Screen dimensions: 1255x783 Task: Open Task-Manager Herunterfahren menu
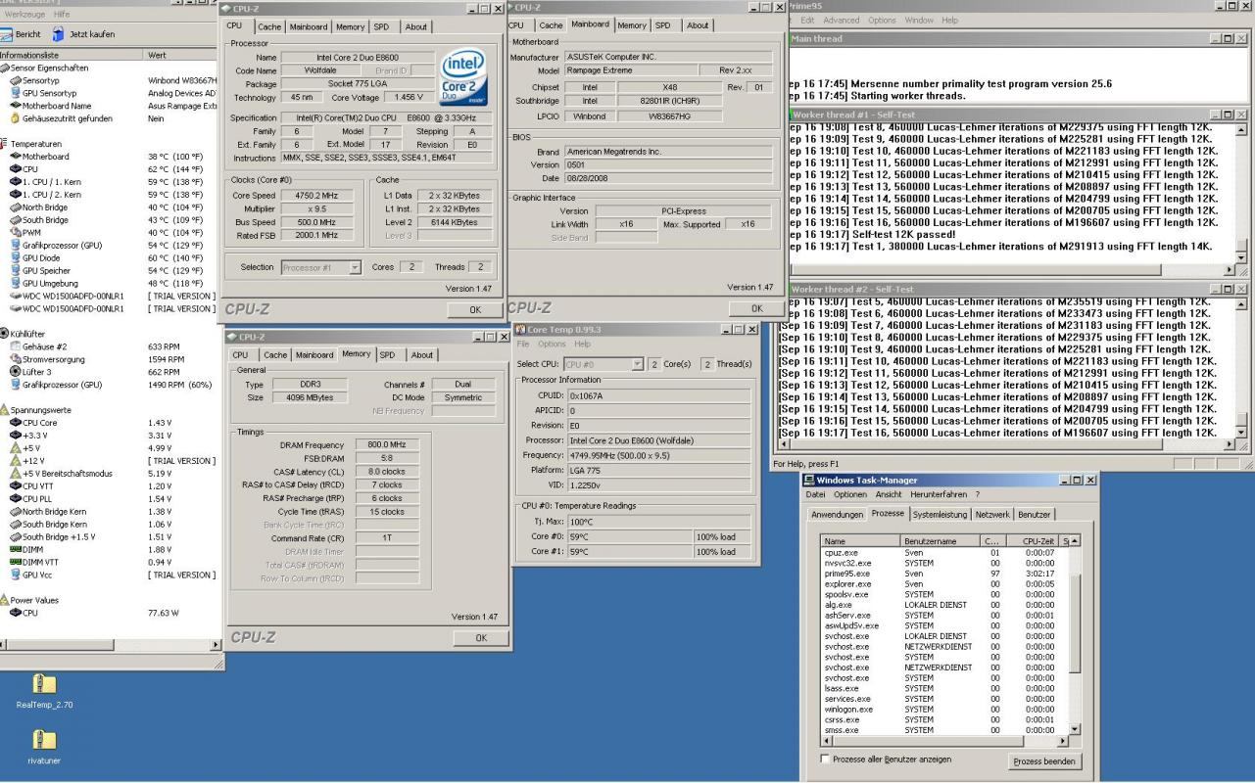(939, 494)
